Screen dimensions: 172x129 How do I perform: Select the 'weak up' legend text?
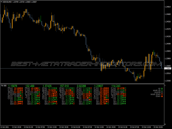[157, 90]
